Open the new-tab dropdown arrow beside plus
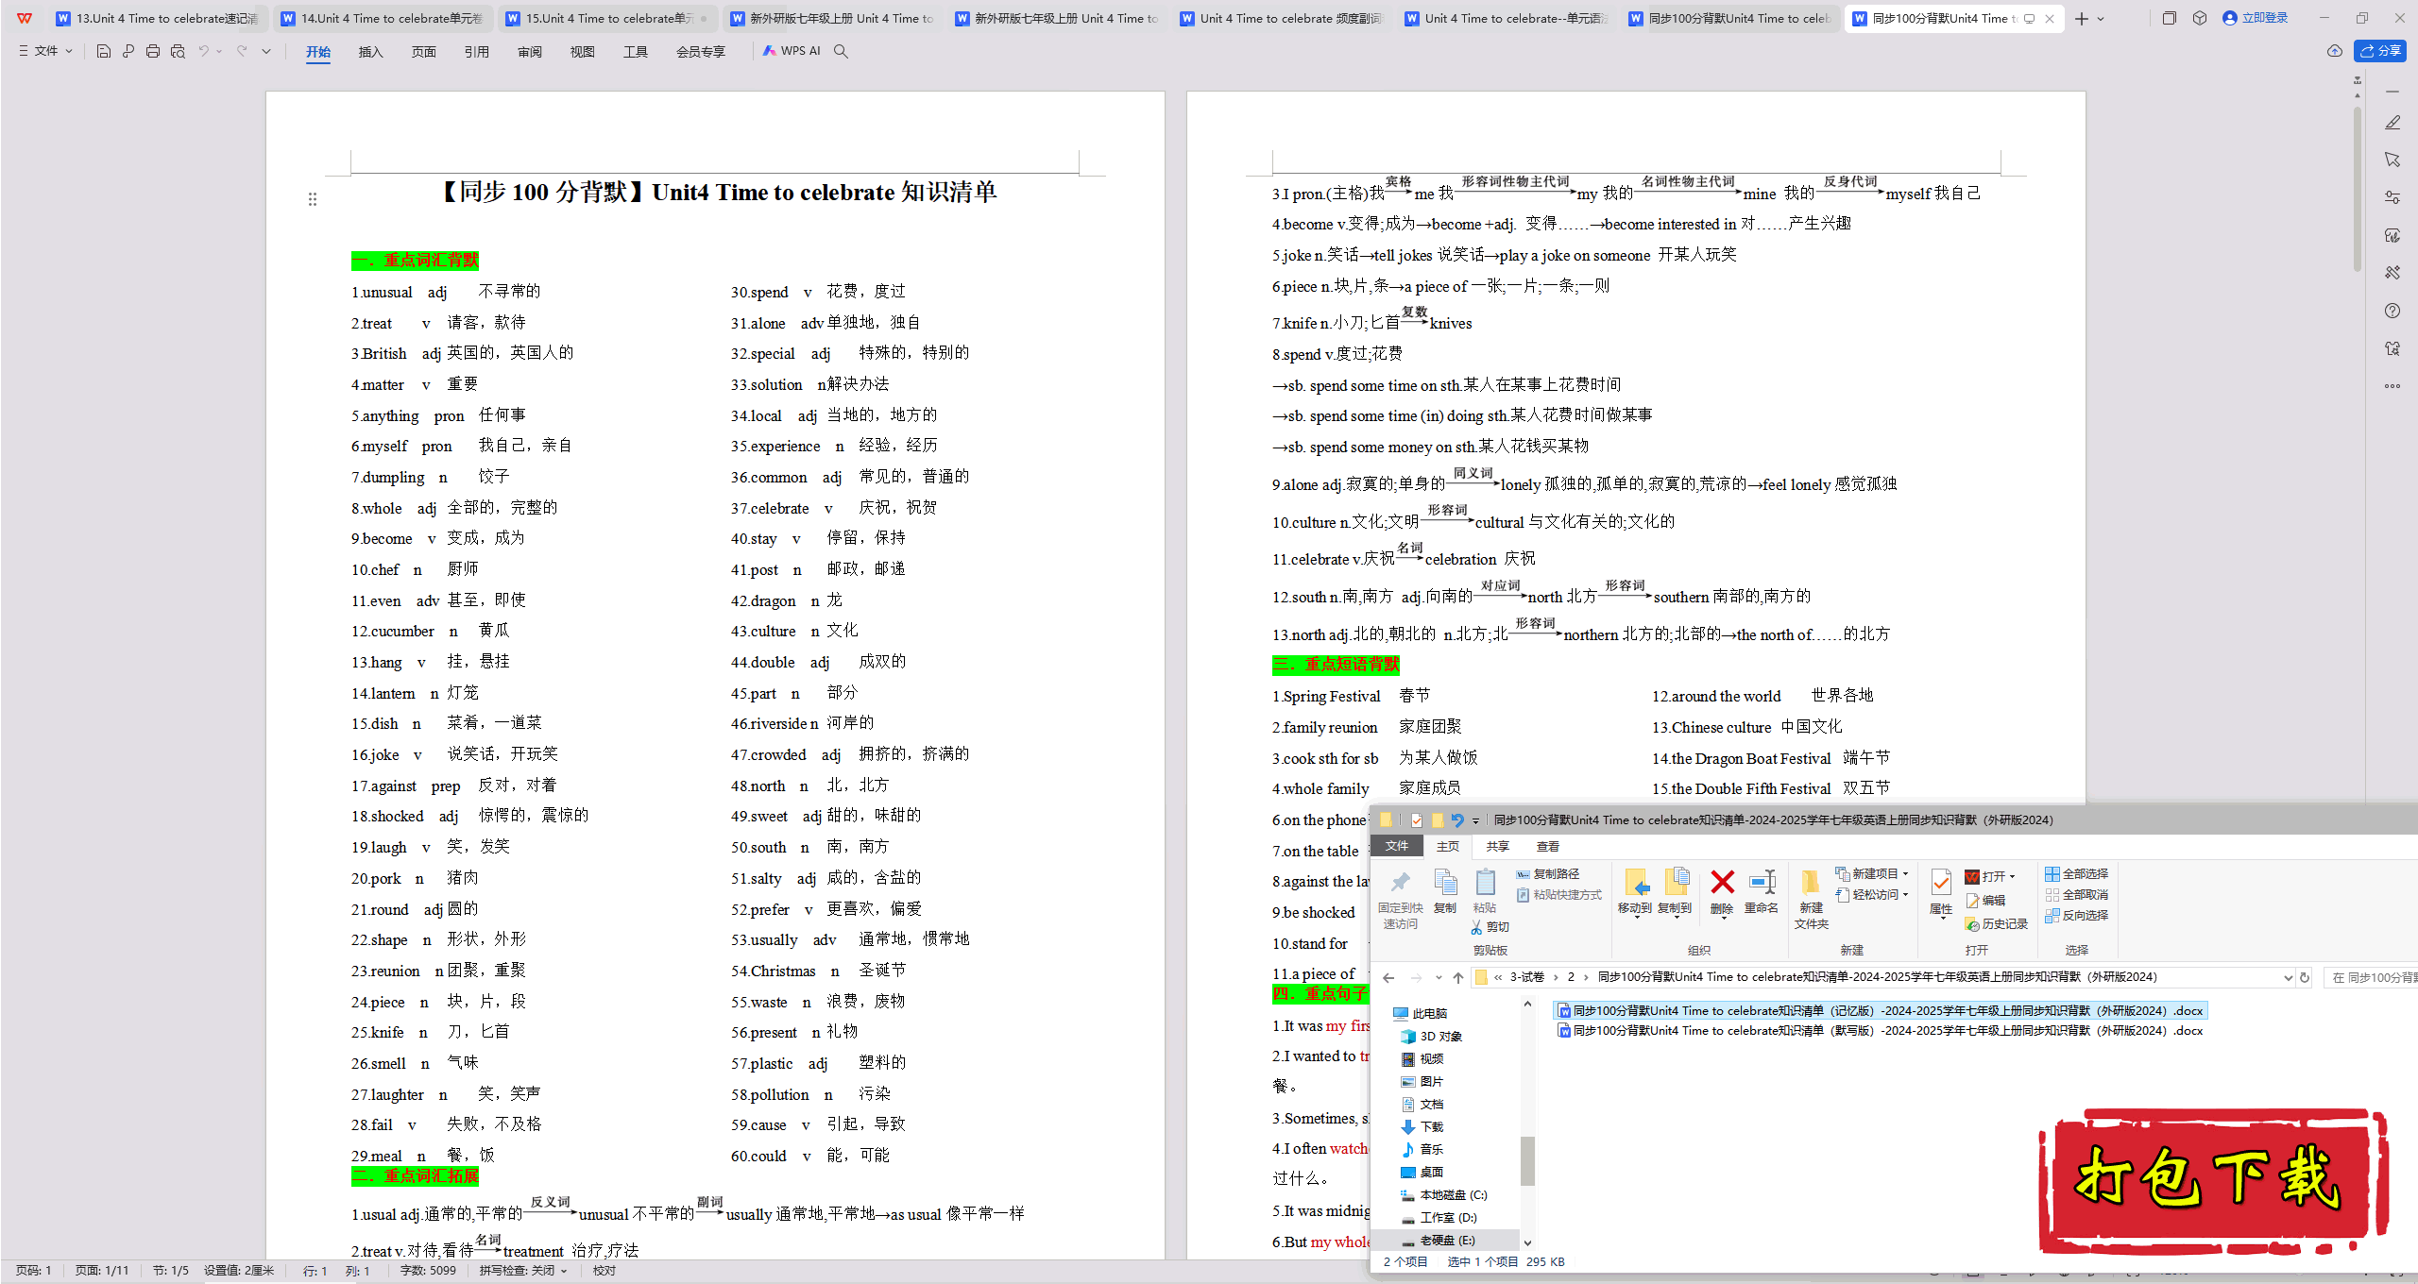 2101,19
